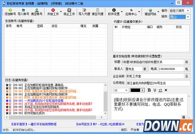Click the application logo icon in title bar
The image size is (195, 134).
coord(4,3)
